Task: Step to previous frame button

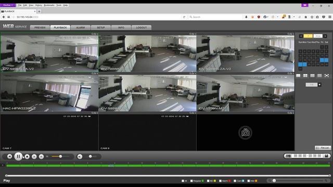Action: tap(34, 157)
